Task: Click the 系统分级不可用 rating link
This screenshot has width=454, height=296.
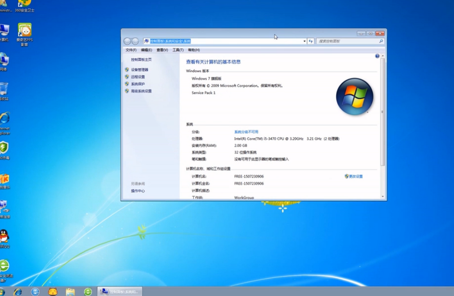Action: click(246, 132)
